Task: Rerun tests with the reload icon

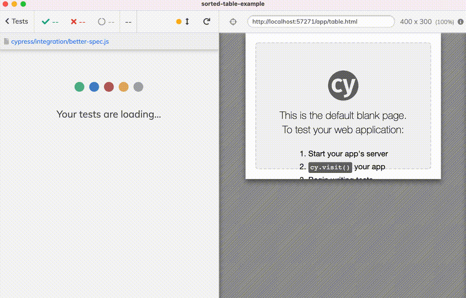Action: (x=206, y=21)
